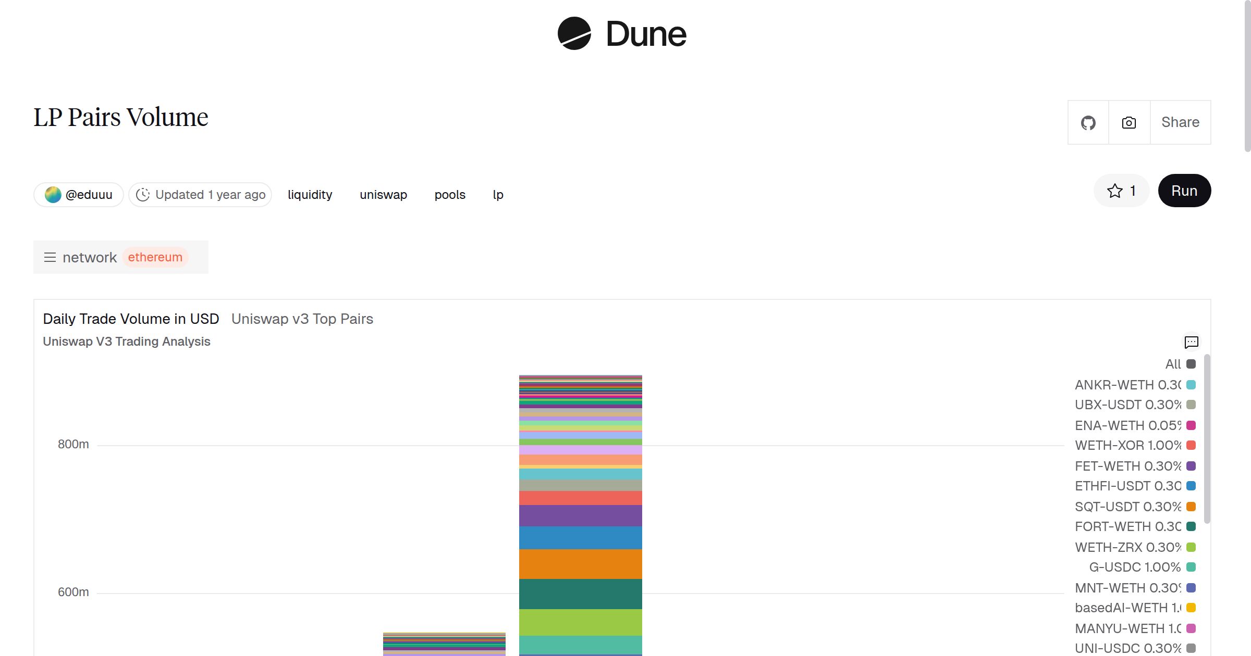Click the orange SQT-USDT color swatch

pyautogui.click(x=1191, y=507)
